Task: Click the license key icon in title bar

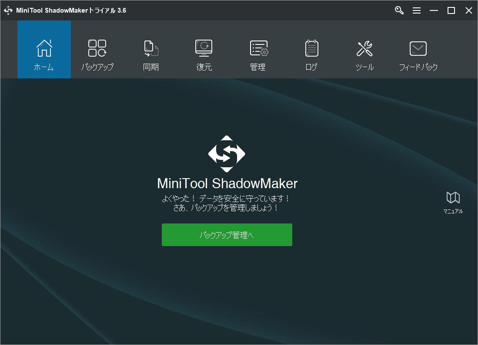Action: coord(399,10)
